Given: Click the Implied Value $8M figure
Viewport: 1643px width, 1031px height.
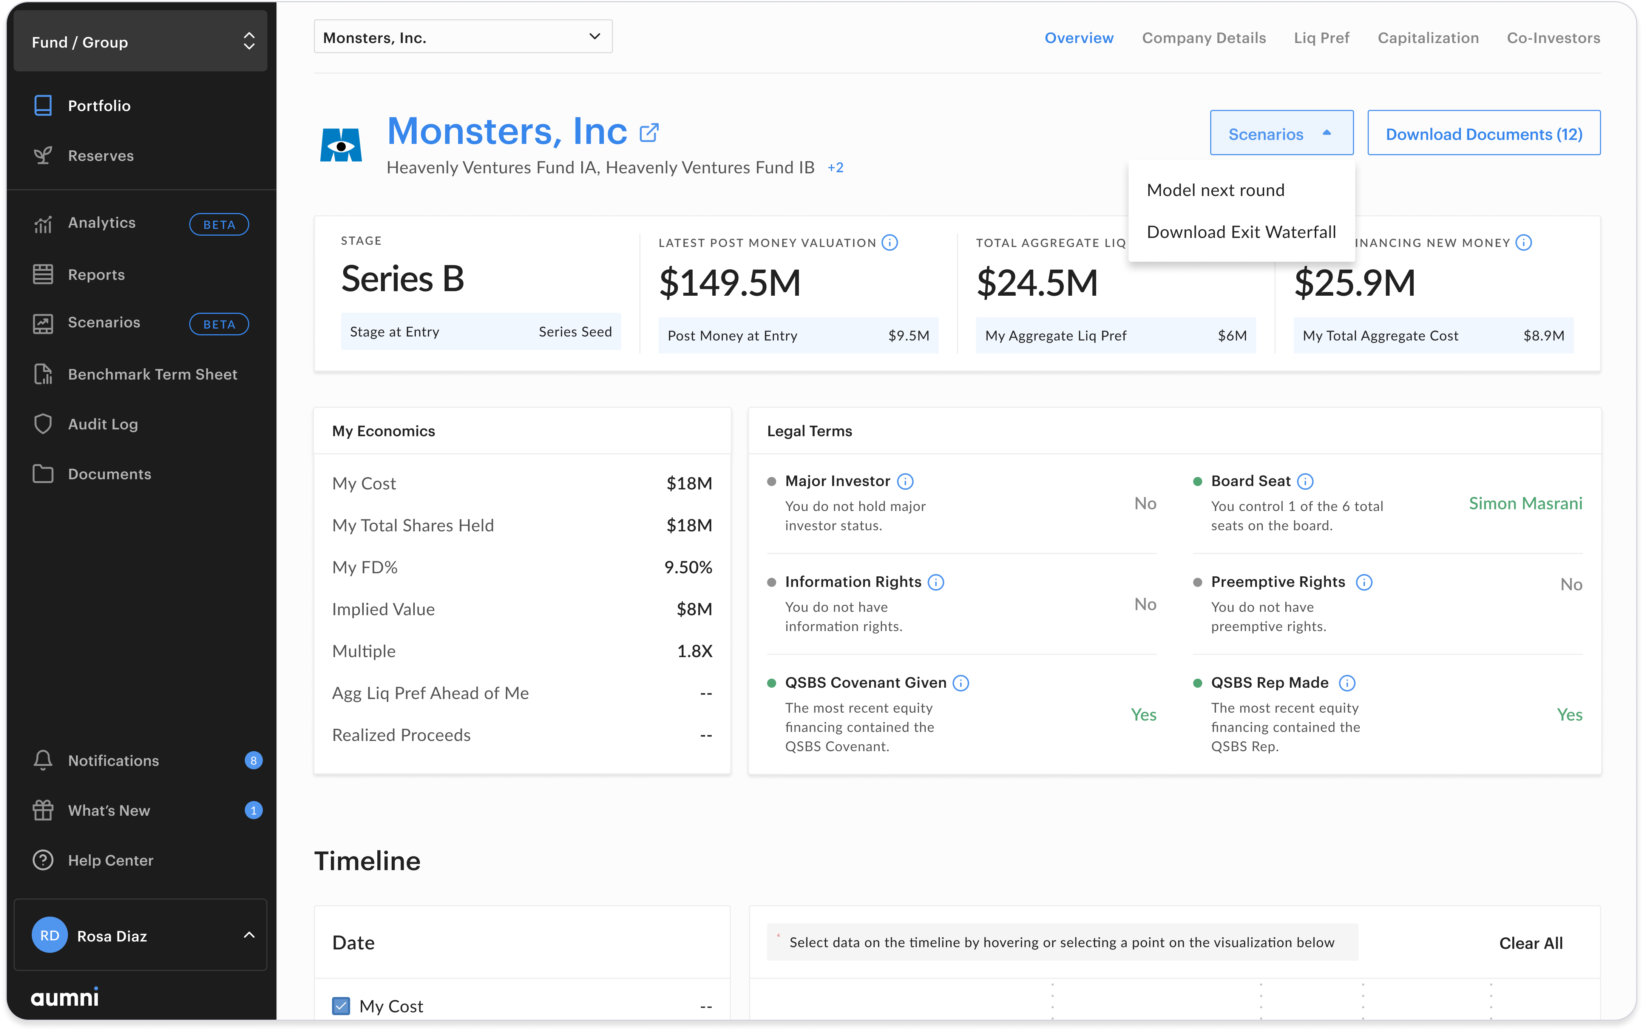Looking at the screenshot, I should coord(694,609).
